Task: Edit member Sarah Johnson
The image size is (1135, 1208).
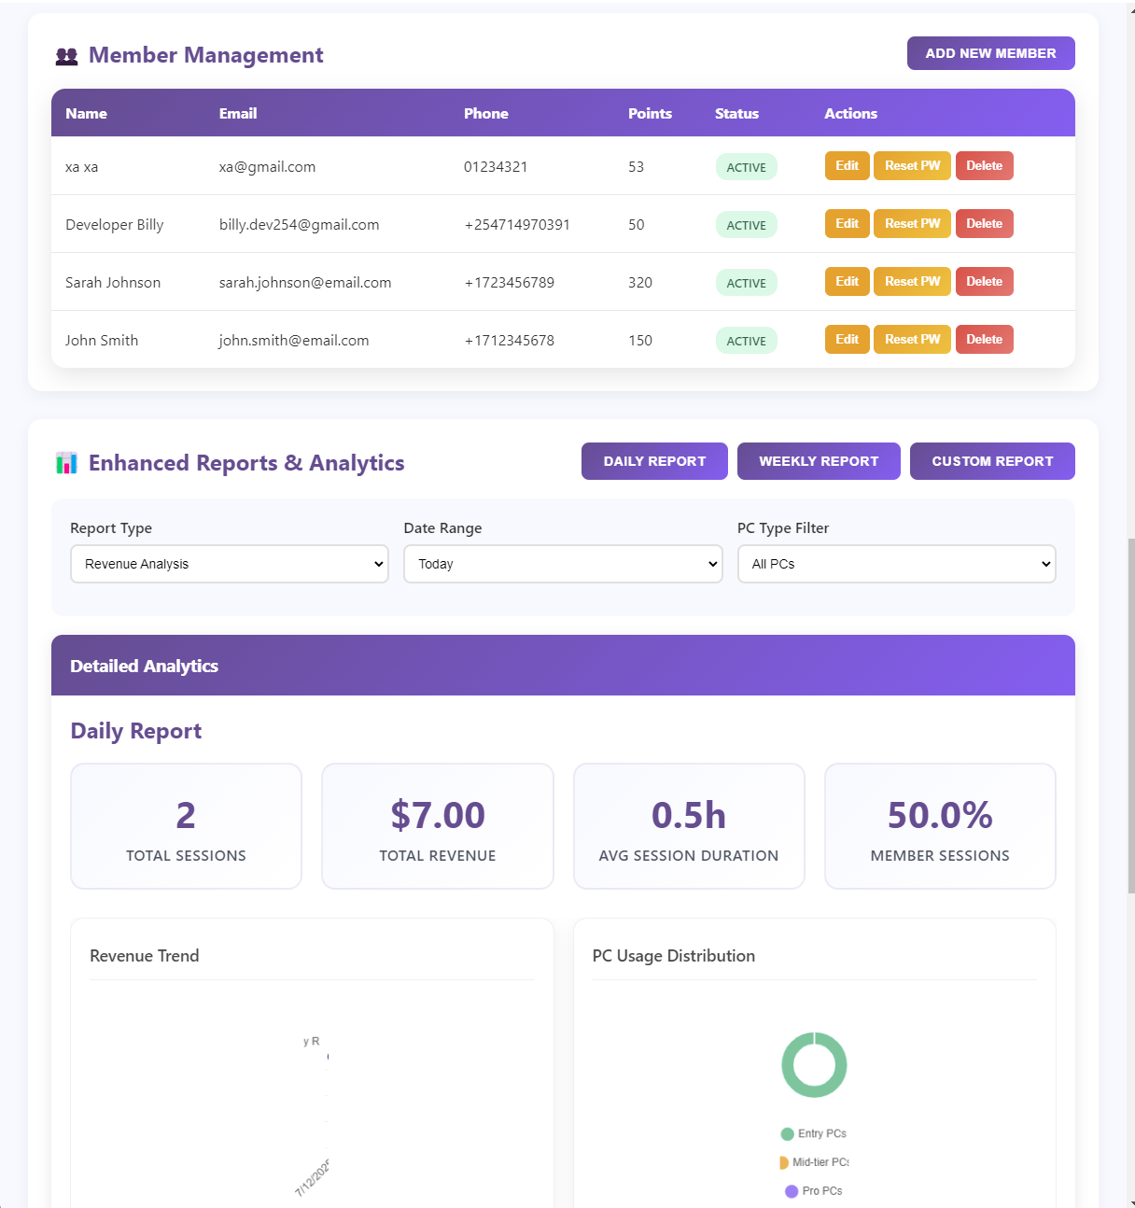Action: coord(847,281)
